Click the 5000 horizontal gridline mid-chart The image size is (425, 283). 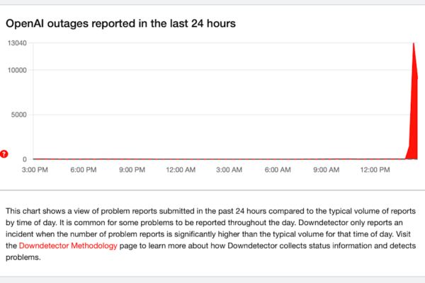click(212, 115)
